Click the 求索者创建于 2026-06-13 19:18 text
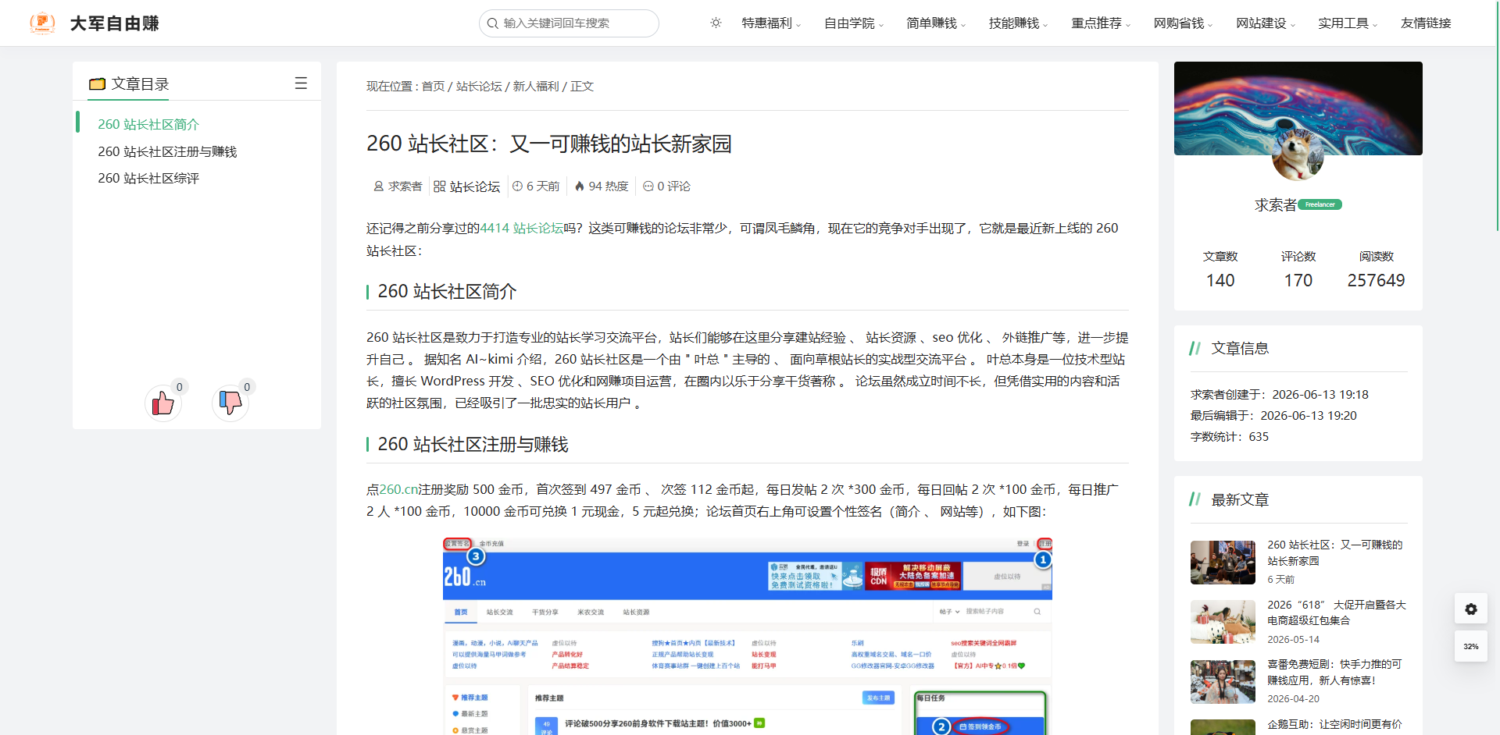The height and width of the screenshot is (735, 1500). tap(1280, 394)
